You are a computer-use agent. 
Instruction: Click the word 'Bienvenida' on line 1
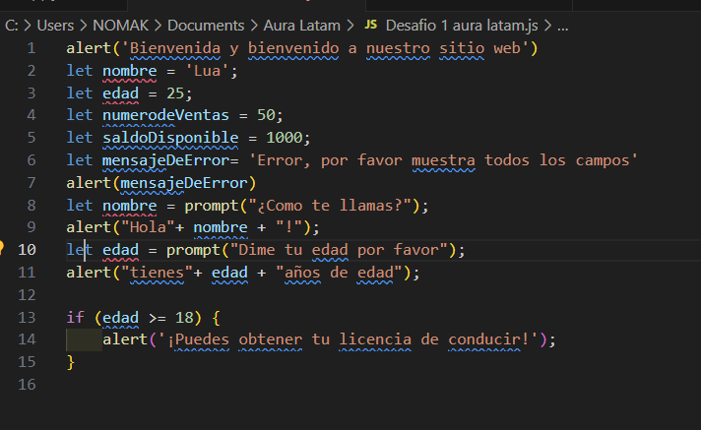tap(175, 48)
